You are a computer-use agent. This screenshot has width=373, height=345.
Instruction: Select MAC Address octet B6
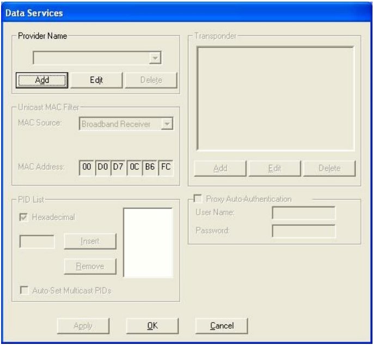150,168
